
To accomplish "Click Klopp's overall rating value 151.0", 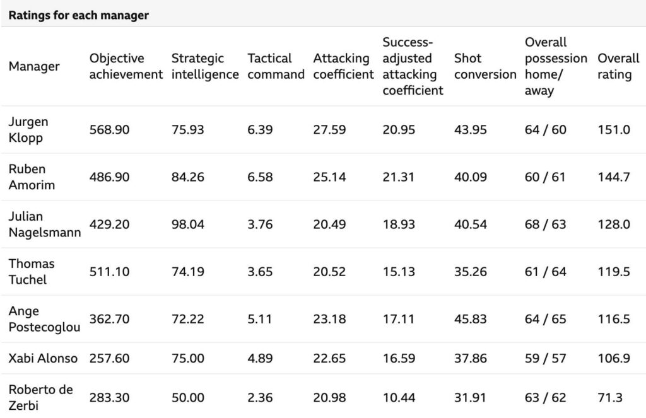I will 613,130.
